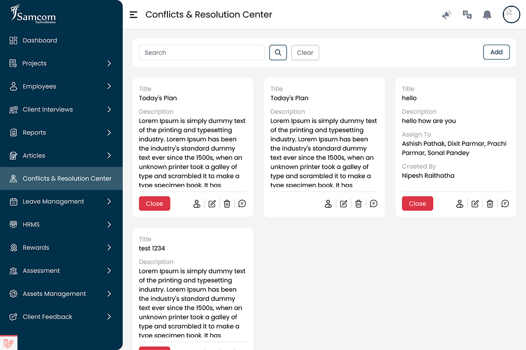Click in the Search input field
Screen dimensions: 526x350
coord(202,53)
